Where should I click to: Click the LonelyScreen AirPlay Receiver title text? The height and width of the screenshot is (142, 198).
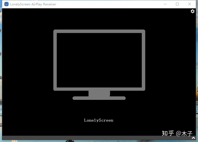click(33, 4)
